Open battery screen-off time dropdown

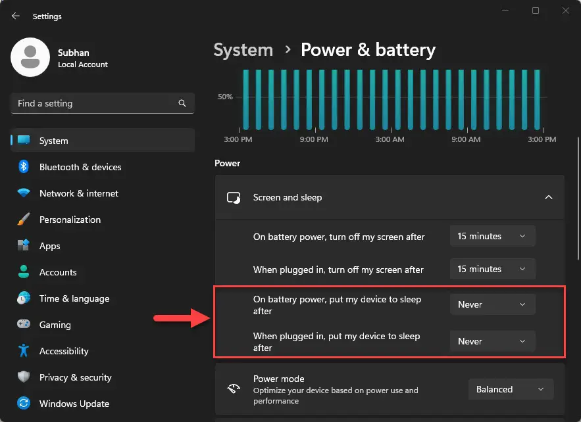coord(492,236)
